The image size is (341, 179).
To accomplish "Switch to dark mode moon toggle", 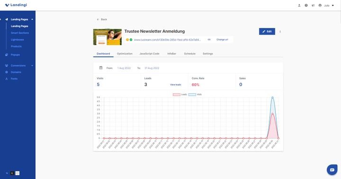I will [12, 173].
